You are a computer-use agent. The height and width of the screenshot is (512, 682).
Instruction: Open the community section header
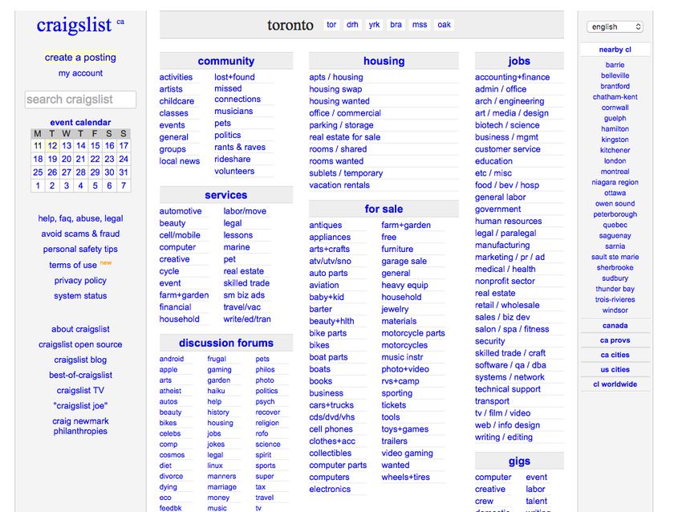226,61
